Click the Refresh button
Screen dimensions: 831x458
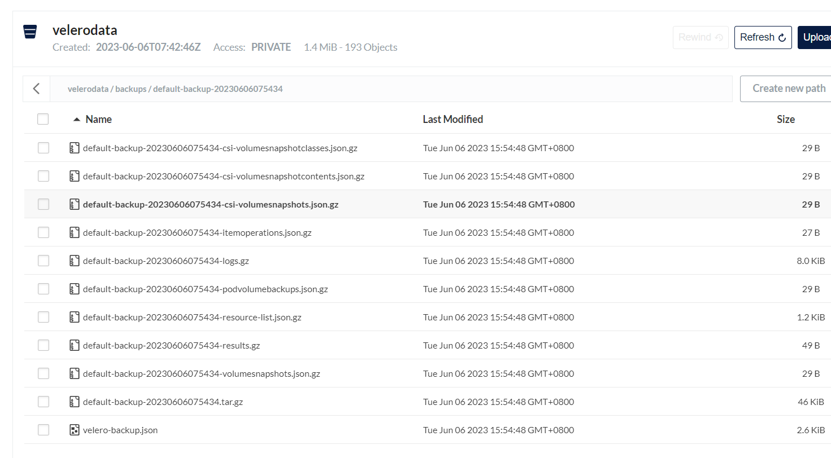763,37
